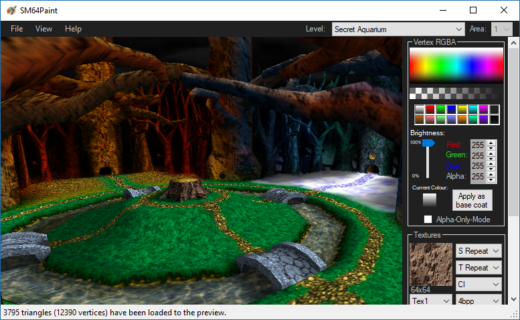Viewport: 520px width, 320px height.
Task: Select the cyan palette swatch
Action: (473, 109)
